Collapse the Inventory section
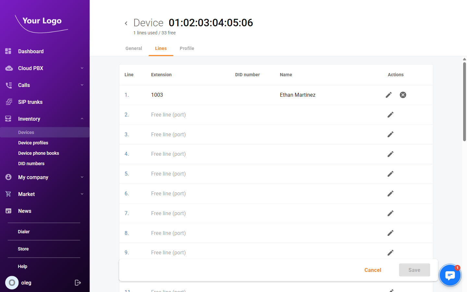The image size is (467, 292). [82, 119]
